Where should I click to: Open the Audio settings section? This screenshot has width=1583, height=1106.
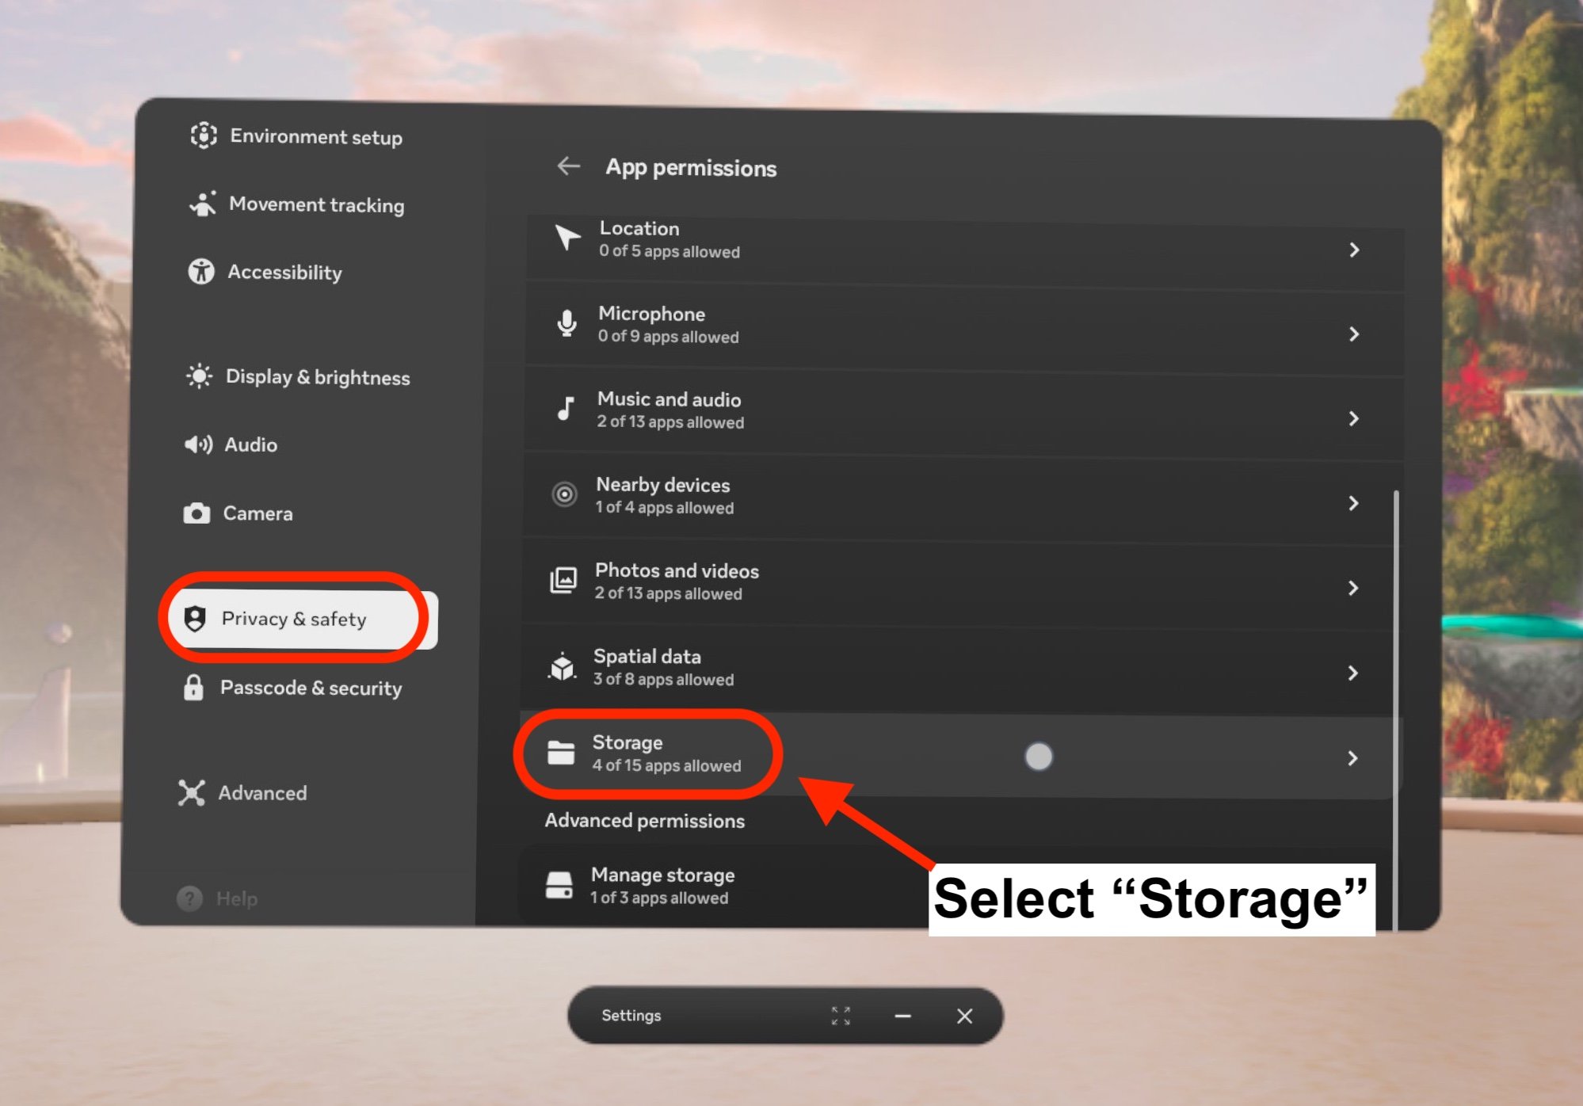point(231,444)
